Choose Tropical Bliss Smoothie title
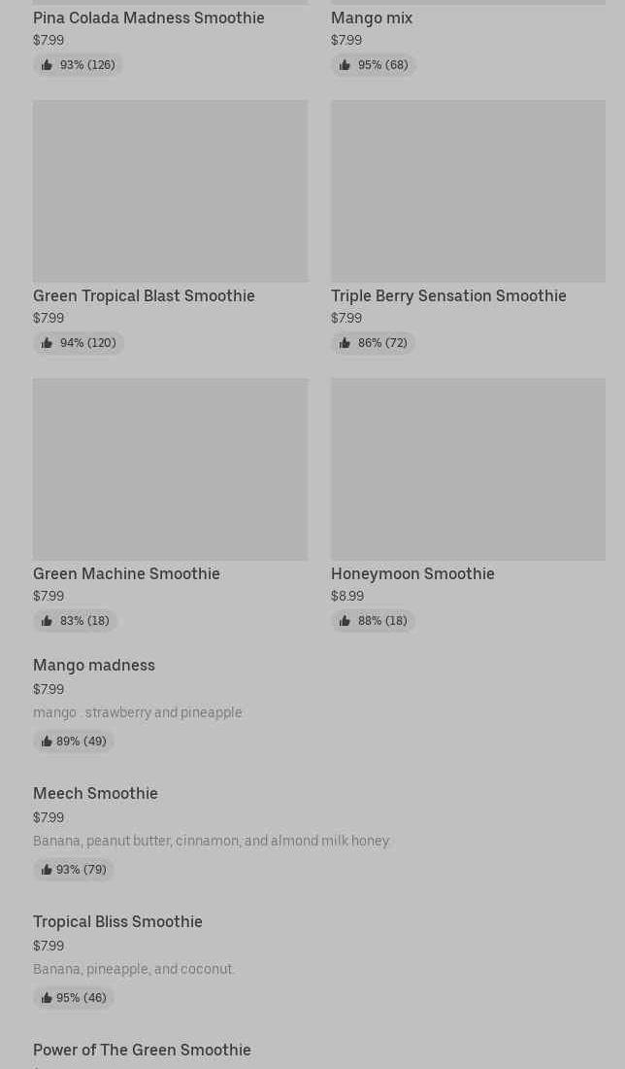Screen dimensions: 625x1069 [117, 922]
